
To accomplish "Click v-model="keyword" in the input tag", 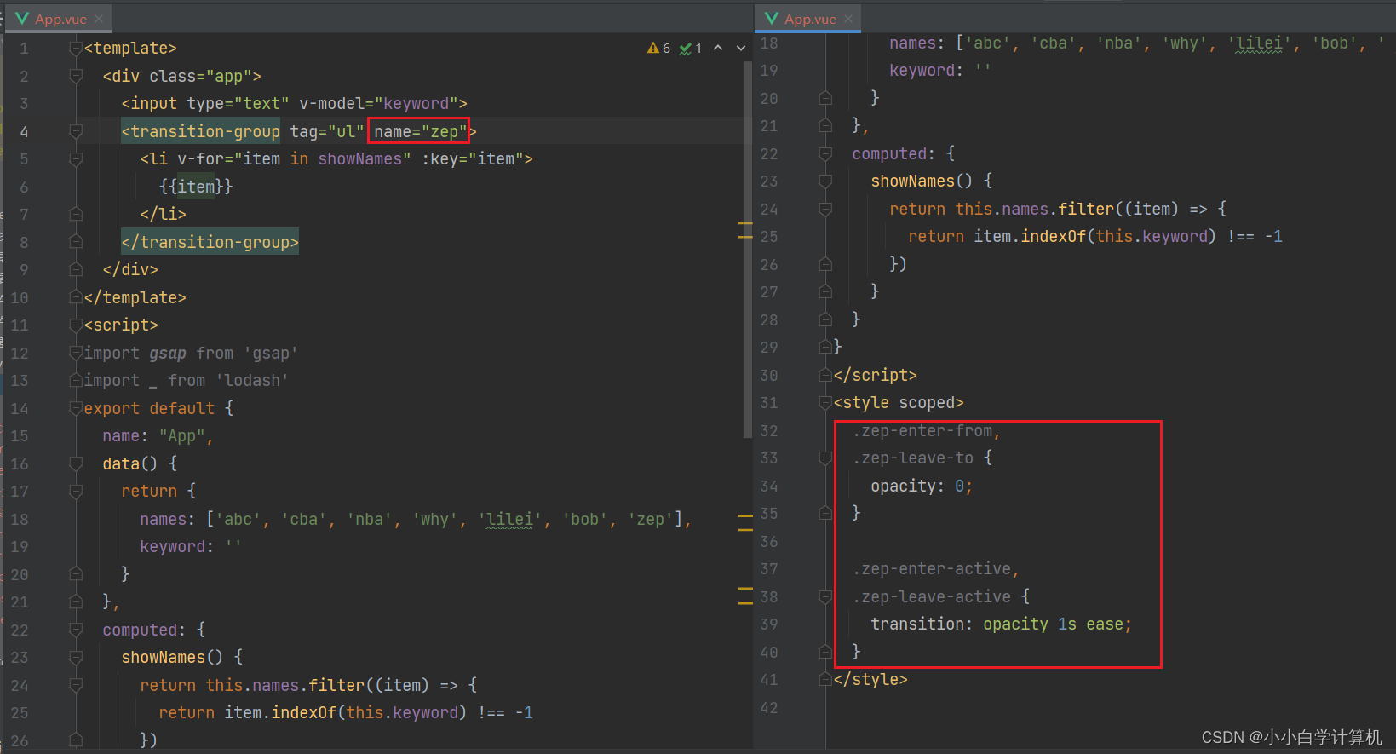I will 379,104.
